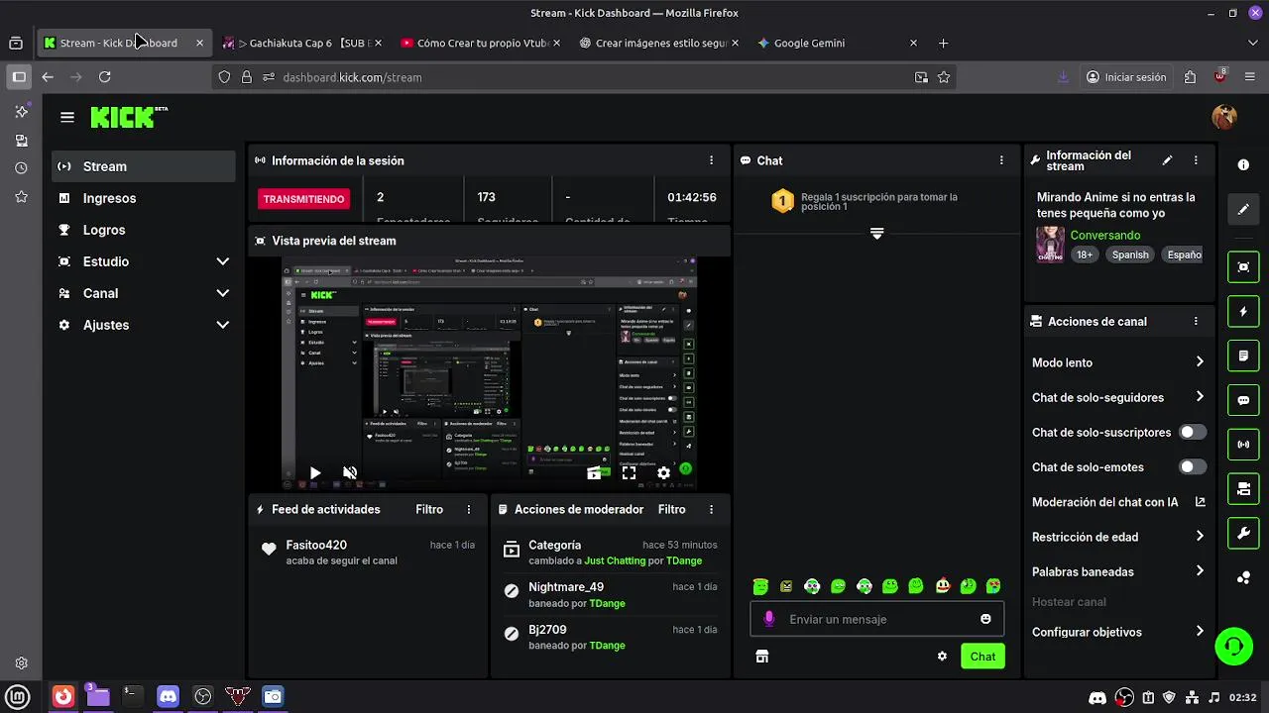The width and height of the screenshot is (1269, 713).
Task: Click the Conversando category link
Action: pyautogui.click(x=1105, y=236)
